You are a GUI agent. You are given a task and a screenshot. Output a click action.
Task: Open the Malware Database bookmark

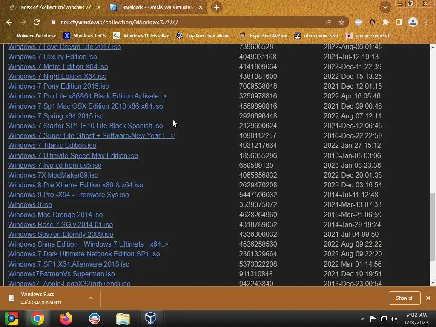32,36
